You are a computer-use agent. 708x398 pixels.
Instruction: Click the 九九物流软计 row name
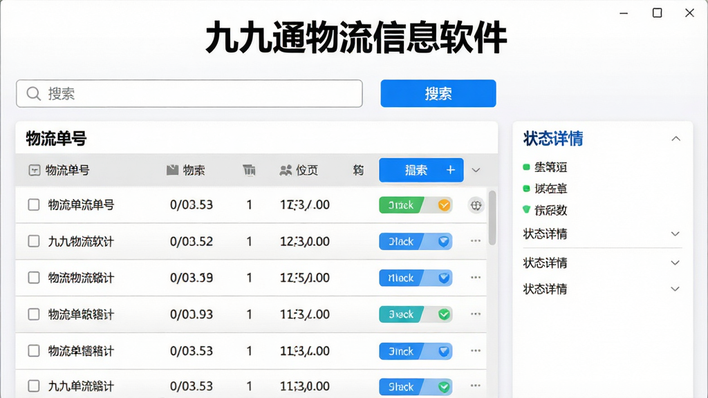coord(82,241)
